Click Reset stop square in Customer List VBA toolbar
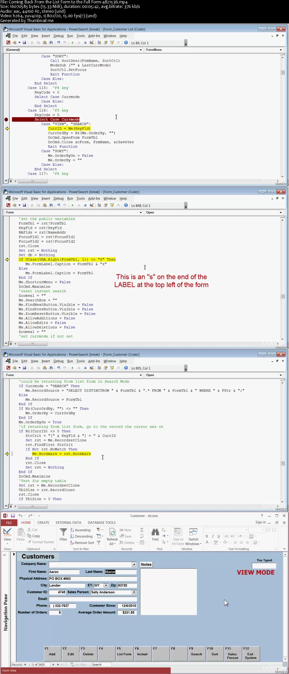Screen dimensions: 289x674 [x=85, y=43]
